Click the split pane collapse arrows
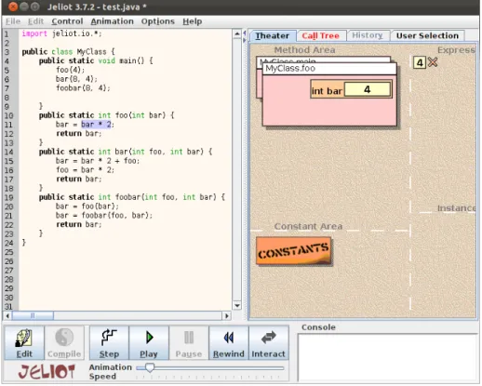 tap(245, 36)
